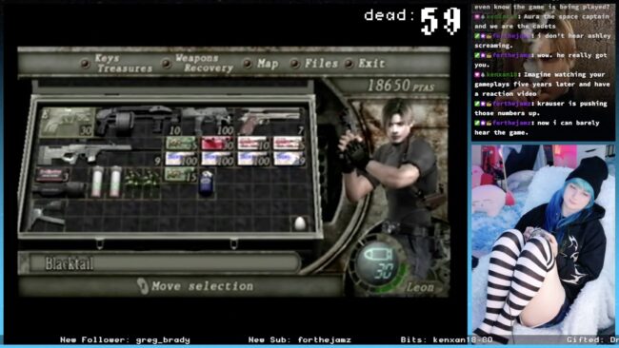Pick the red ammo box showing 30
Screen dimensions: 619x348
pyautogui.click(x=217, y=144)
